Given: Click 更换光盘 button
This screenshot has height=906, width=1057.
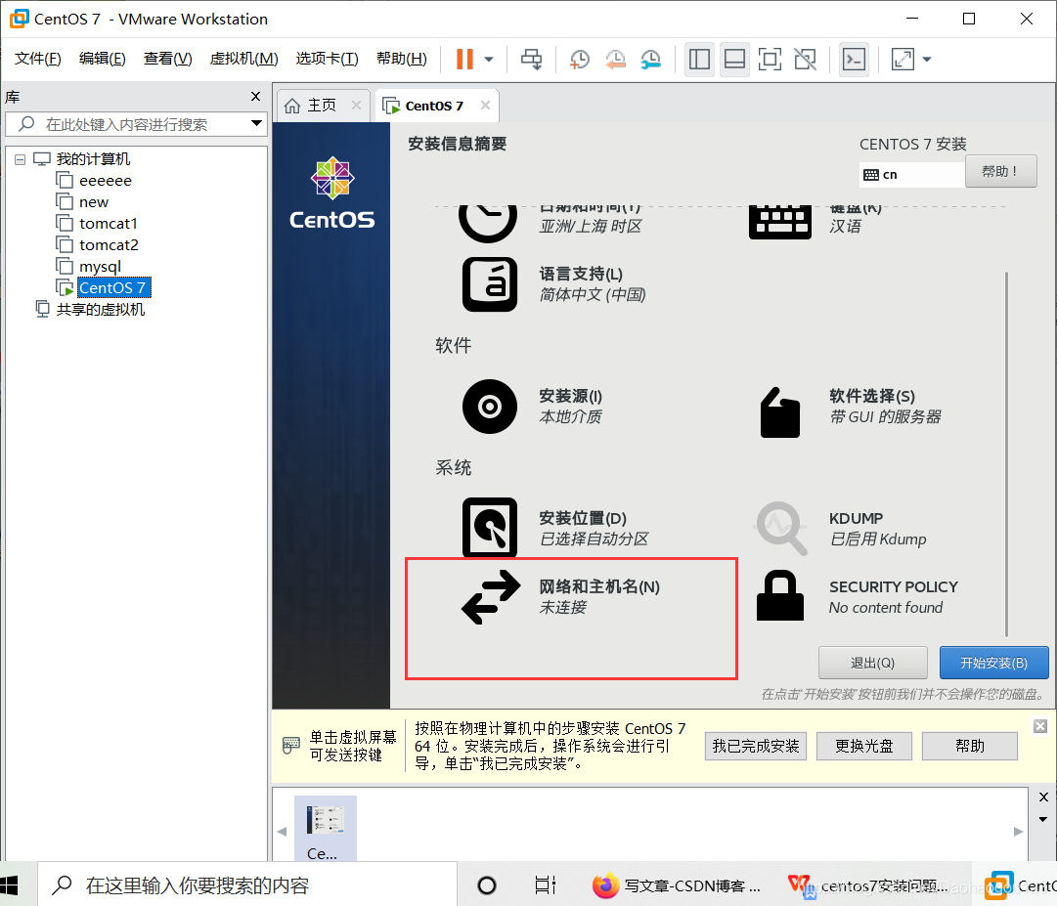Looking at the screenshot, I should 864,746.
